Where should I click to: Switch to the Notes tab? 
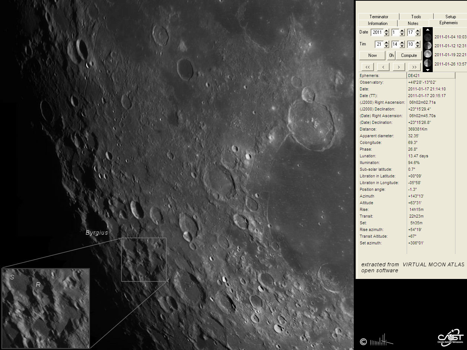tap(413, 23)
